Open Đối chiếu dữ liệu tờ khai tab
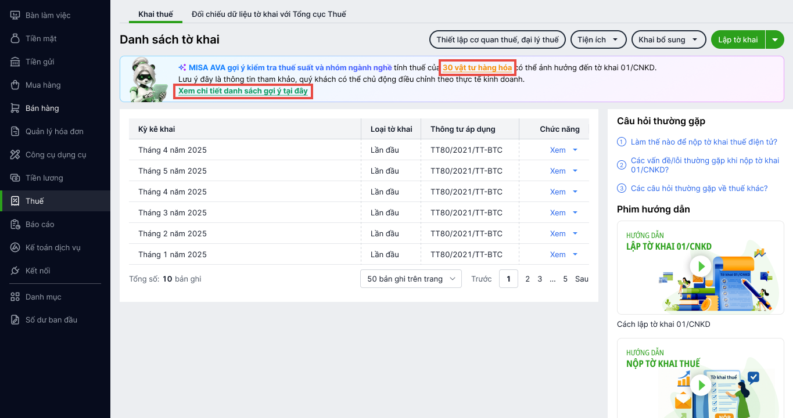The height and width of the screenshot is (418, 793). coord(268,14)
